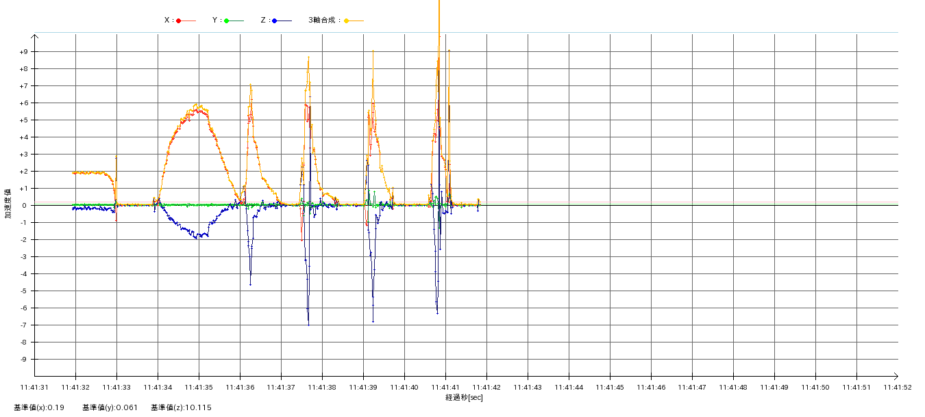This screenshot has height=417, width=925.
Task: Click the yellow 3軸合成 legend marker
Action: (x=347, y=21)
